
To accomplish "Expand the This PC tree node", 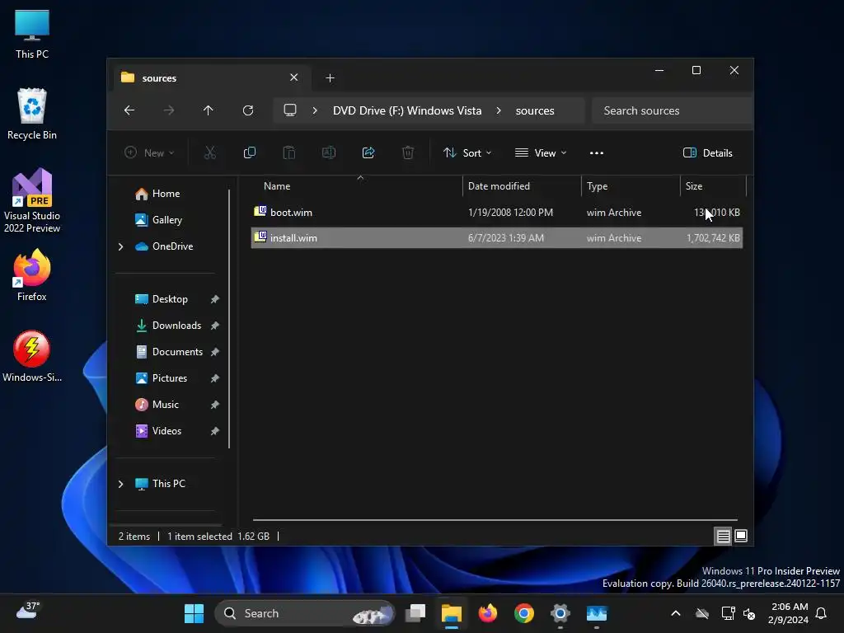I will tap(120, 484).
